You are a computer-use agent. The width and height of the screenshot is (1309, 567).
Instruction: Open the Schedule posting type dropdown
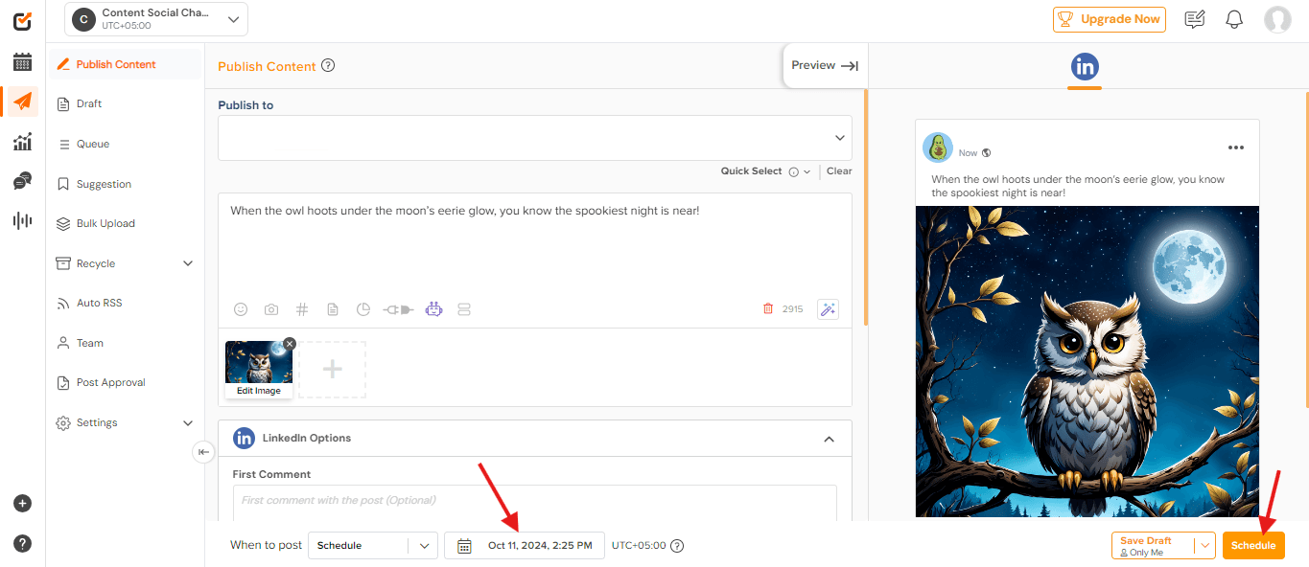click(422, 545)
